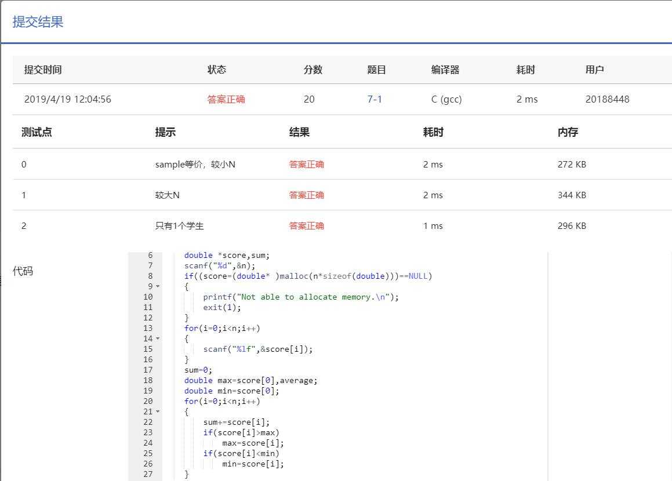Click the 结果 column header

tap(299, 132)
